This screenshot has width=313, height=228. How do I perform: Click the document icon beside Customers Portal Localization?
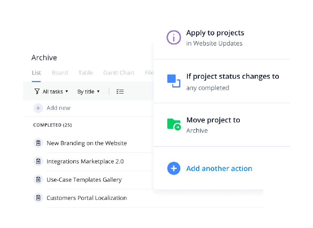[38, 198]
